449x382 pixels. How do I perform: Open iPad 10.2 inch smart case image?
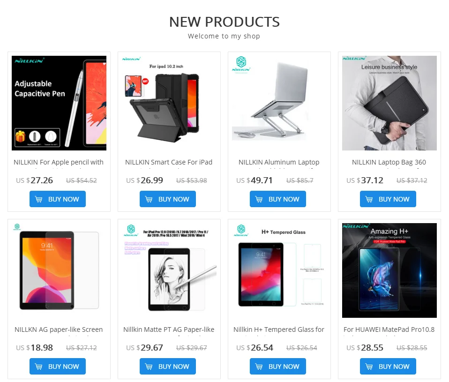169,103
